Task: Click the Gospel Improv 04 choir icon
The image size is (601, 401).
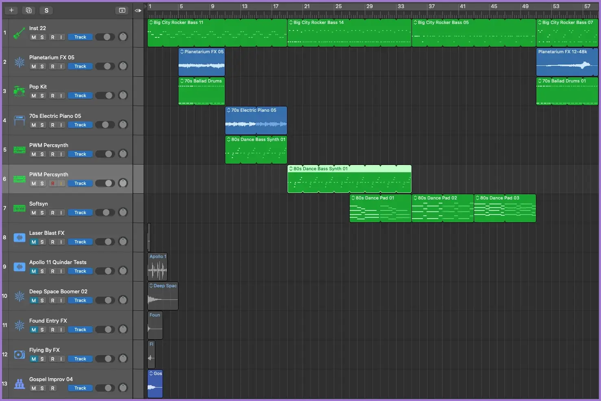Action: click(19, 384)
